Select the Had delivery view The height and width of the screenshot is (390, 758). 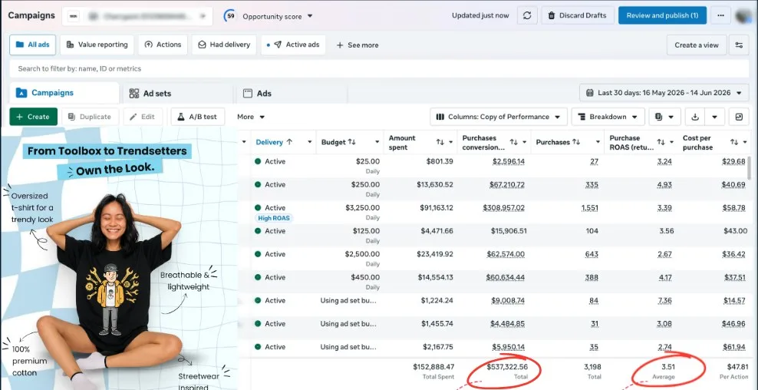click(x=224, y=45)
